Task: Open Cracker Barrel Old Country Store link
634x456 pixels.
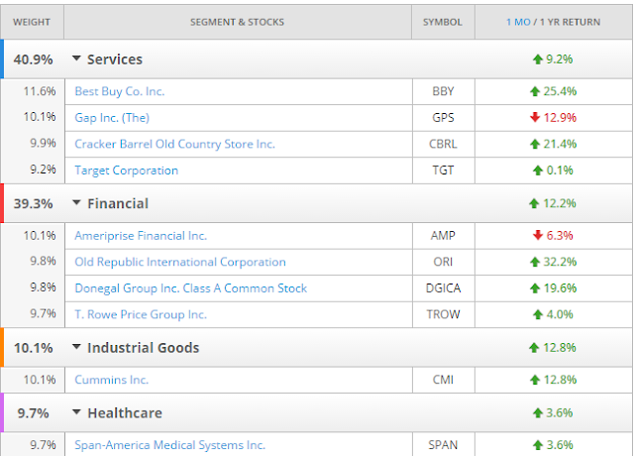Action: pyautogui.click(x=174, y=144)
